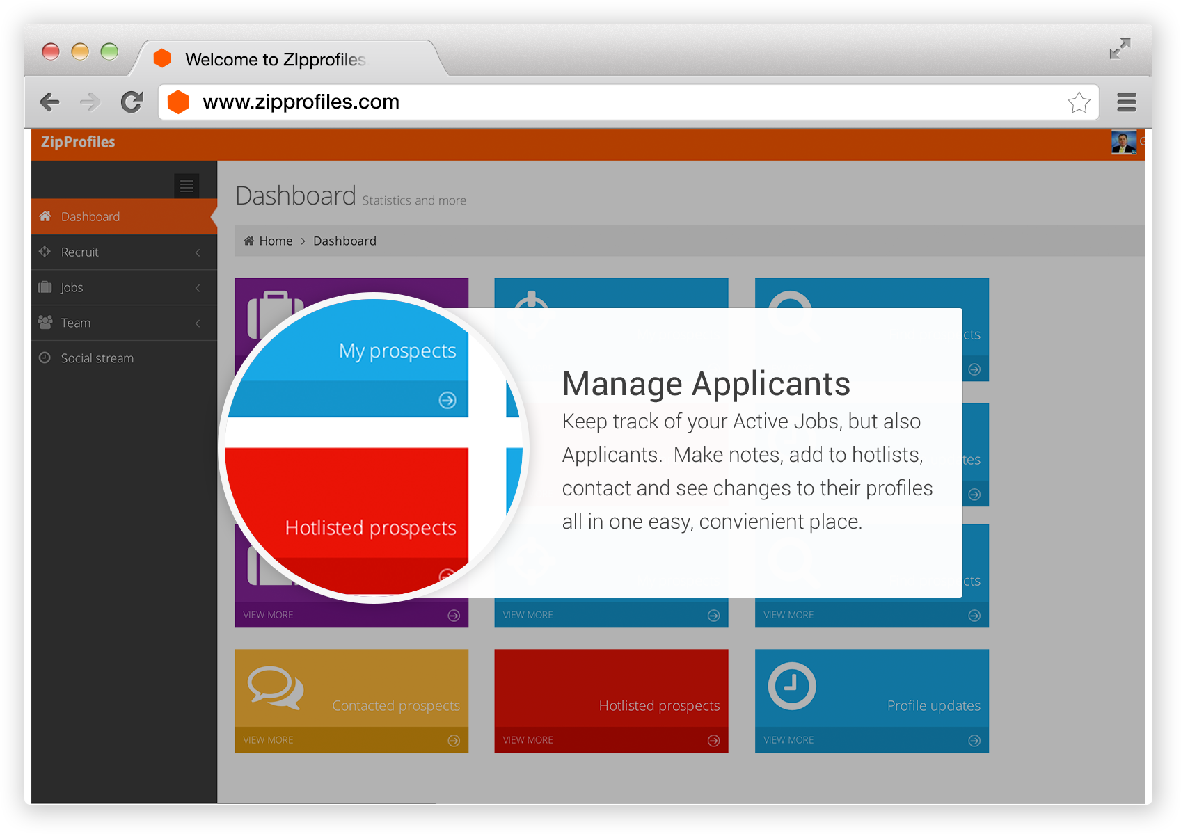Click the clock icon on Profile updates tile
Screen dimensions: 1181x834
point(791,685)
